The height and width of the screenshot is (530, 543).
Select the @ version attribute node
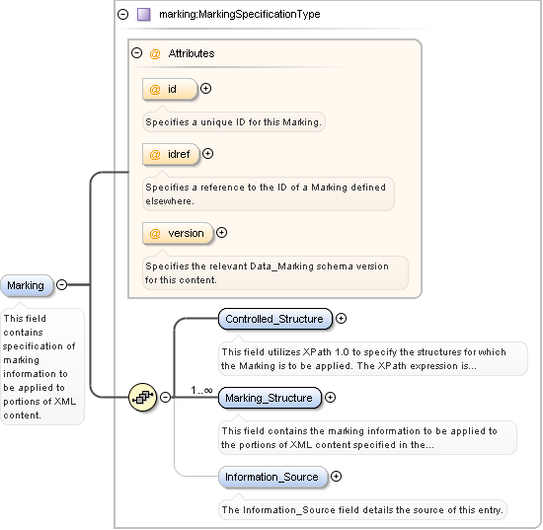coord(178,233)
